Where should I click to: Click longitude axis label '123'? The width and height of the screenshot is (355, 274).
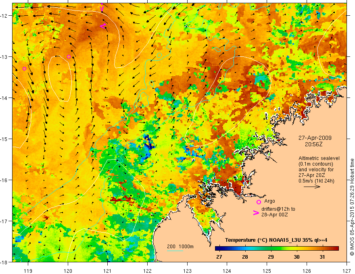click(187, 271)
